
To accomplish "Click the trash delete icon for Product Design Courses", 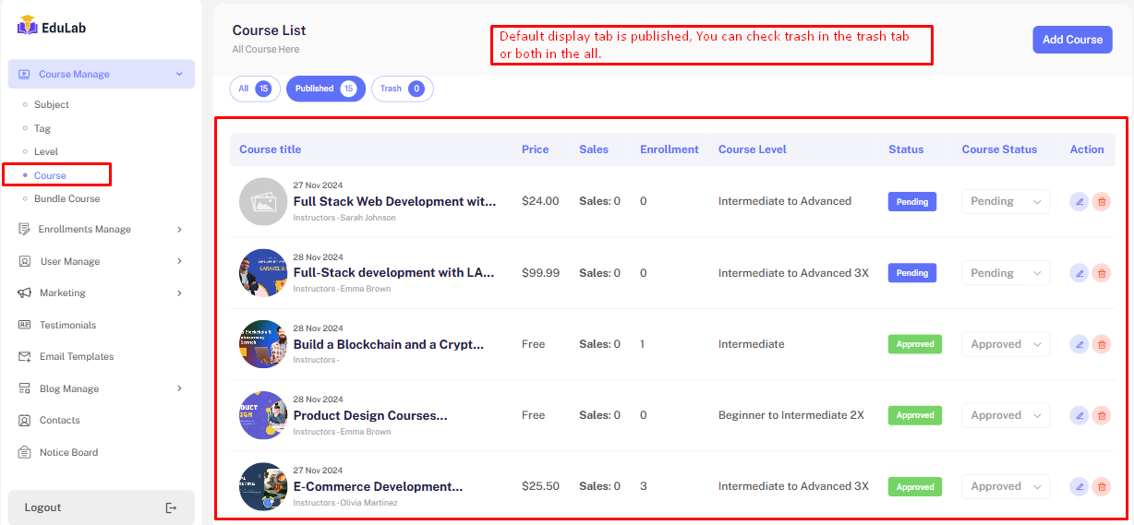I will pos(1101,415).
